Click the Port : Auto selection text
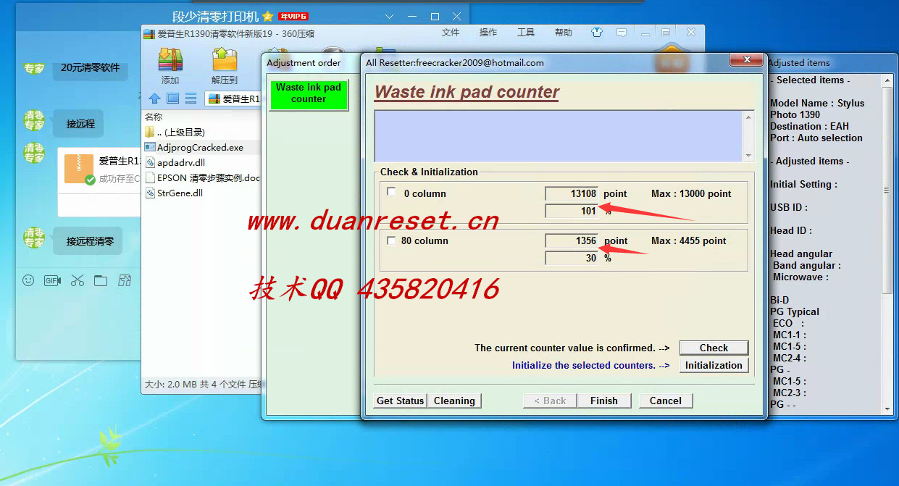Viewport: 899px width, 486px height. [x=816, y=138]
